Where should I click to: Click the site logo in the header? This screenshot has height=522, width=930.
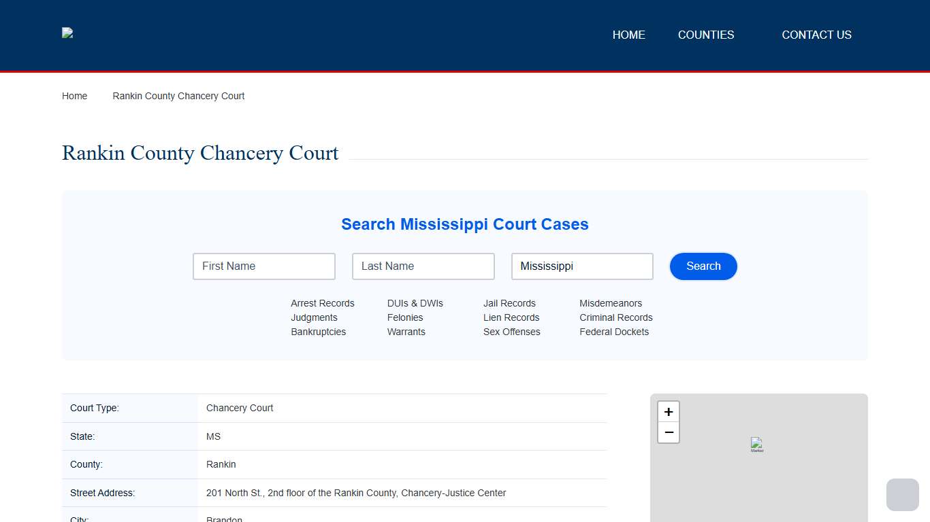pyautogui.click(x=67, y=33)
